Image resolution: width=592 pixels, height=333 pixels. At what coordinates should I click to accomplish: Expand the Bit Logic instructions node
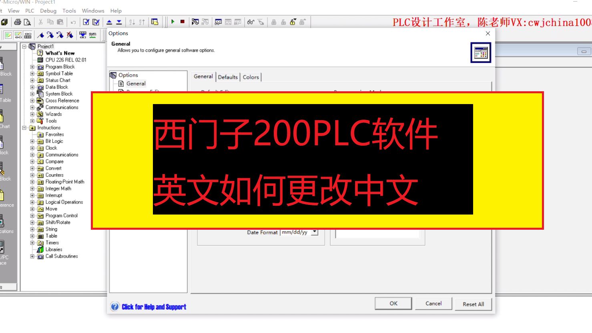tap(32, 141)
